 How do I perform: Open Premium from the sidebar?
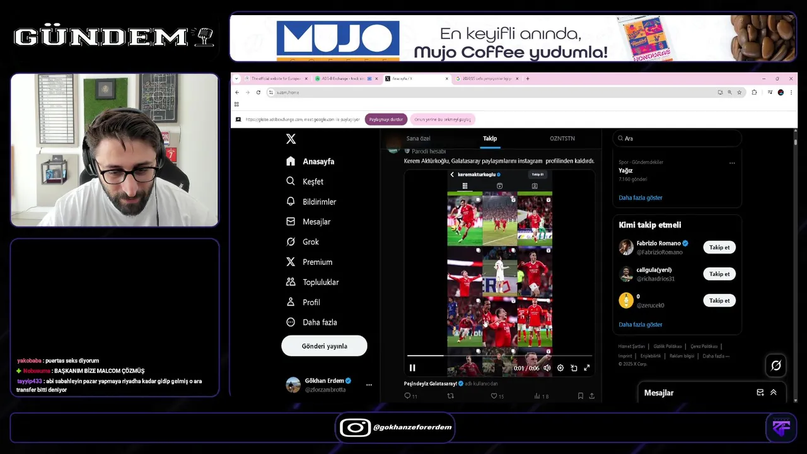coord(309,262)
